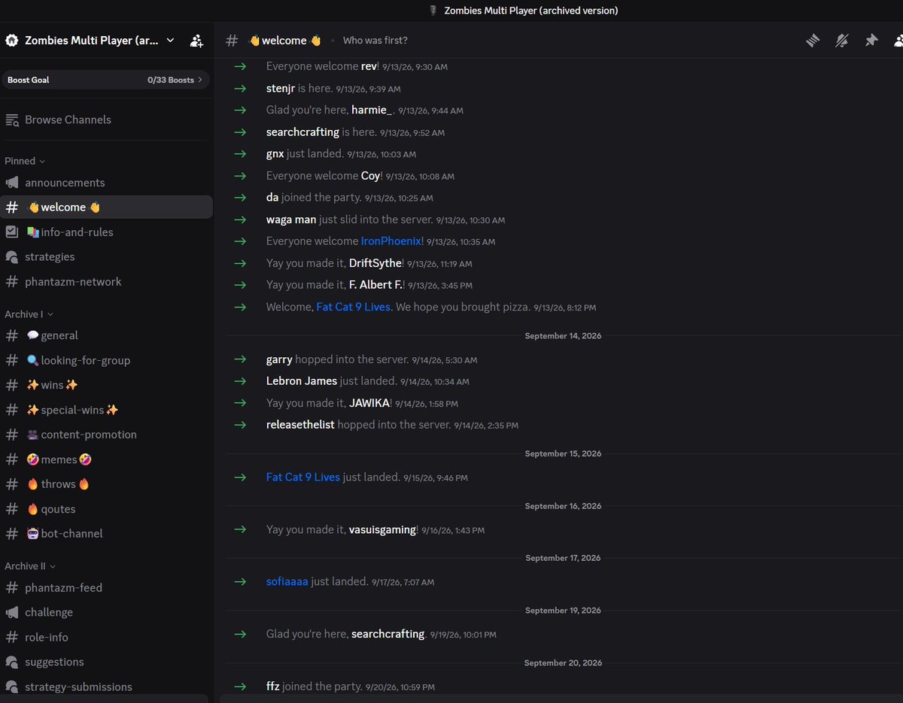
Task: Click green join arrow beside garry
Action: tap(240, 359)
